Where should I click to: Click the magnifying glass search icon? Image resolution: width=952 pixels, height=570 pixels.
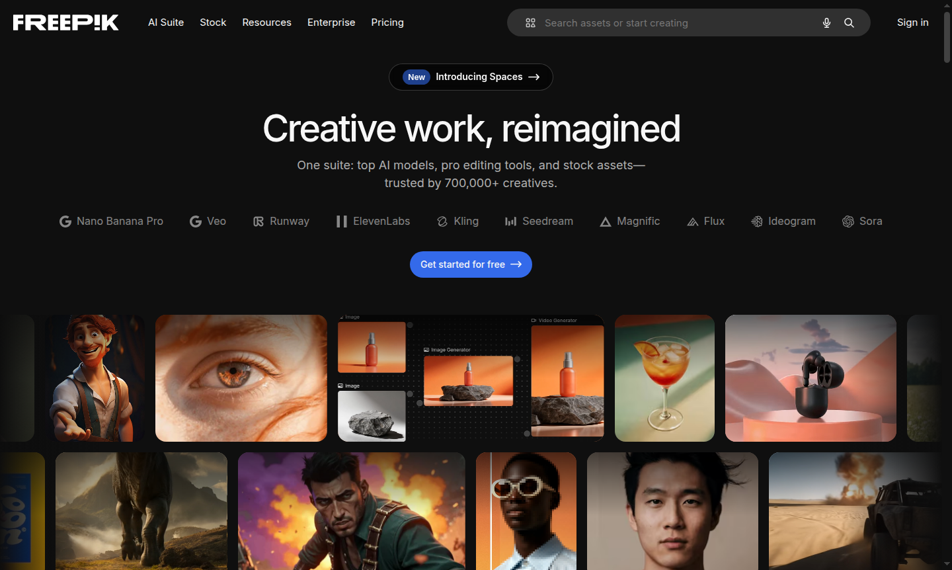849,23
